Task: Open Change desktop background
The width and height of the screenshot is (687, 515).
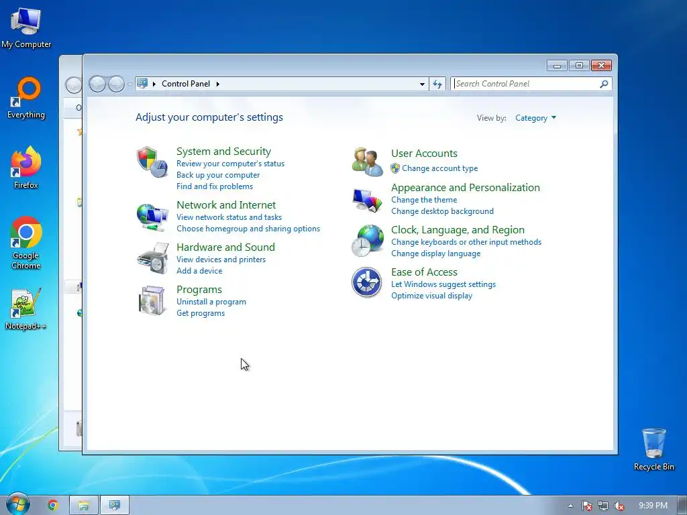Action: [443, 211]
